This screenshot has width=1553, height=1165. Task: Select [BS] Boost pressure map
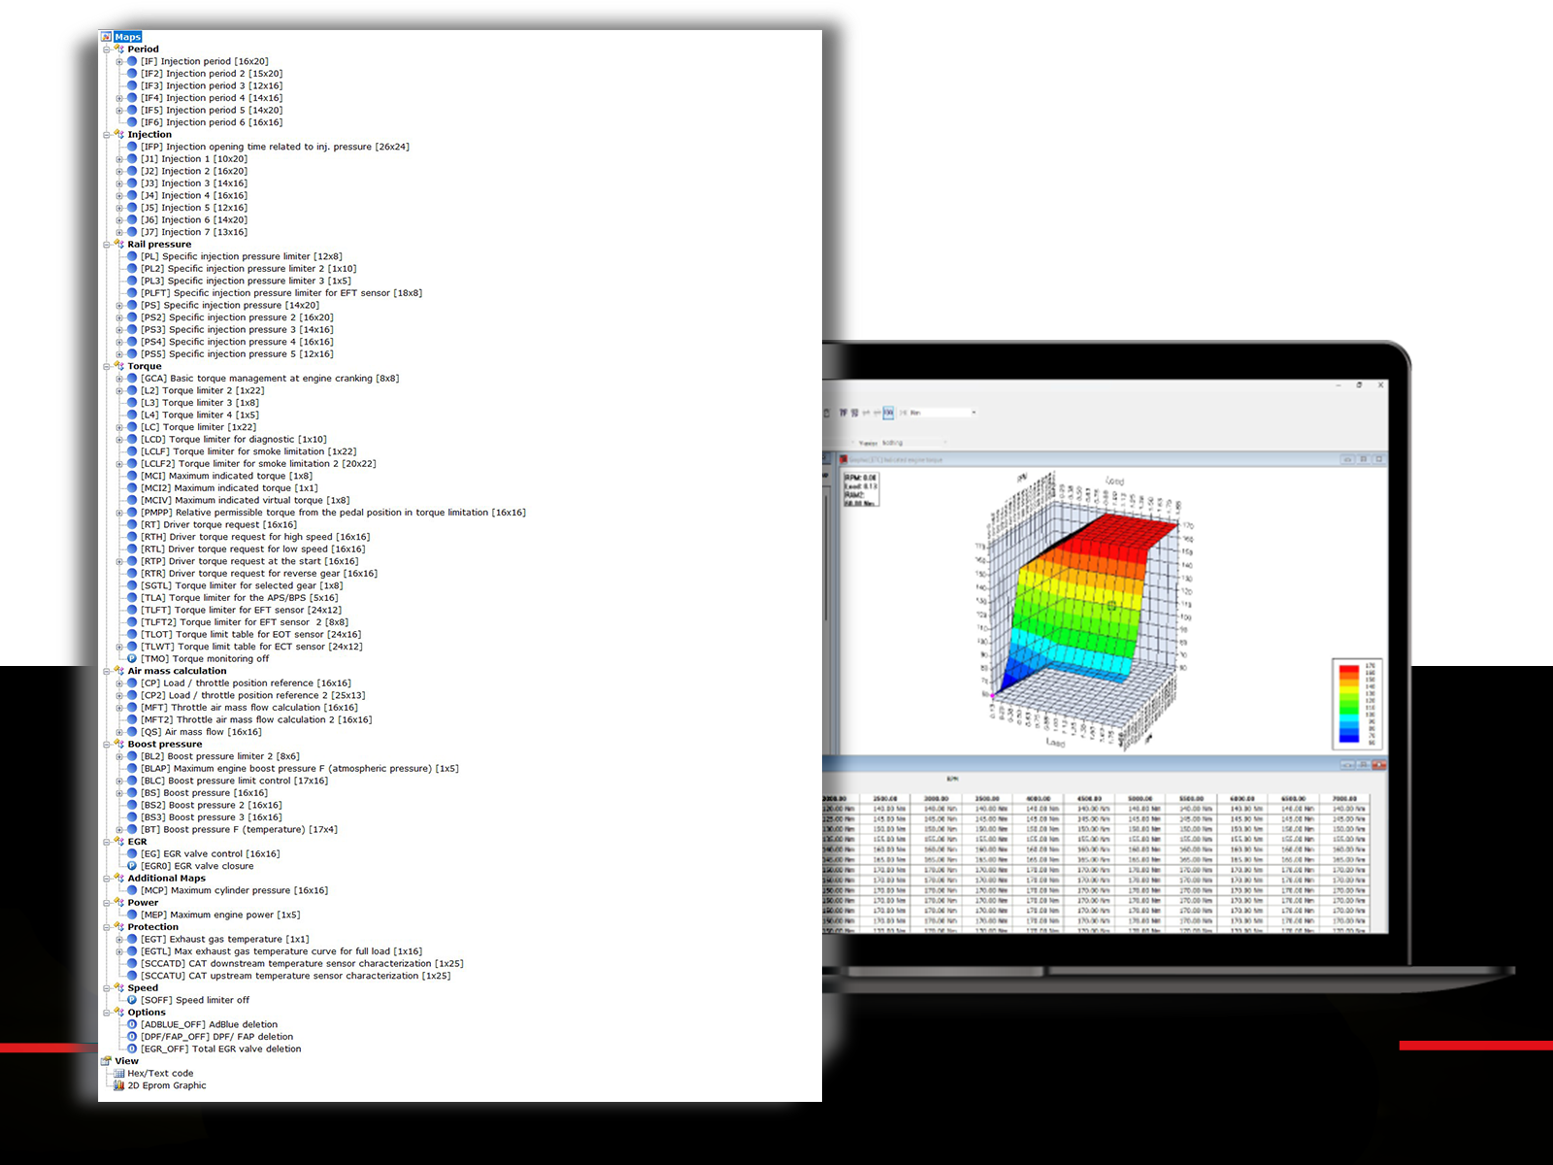[204, 793]
